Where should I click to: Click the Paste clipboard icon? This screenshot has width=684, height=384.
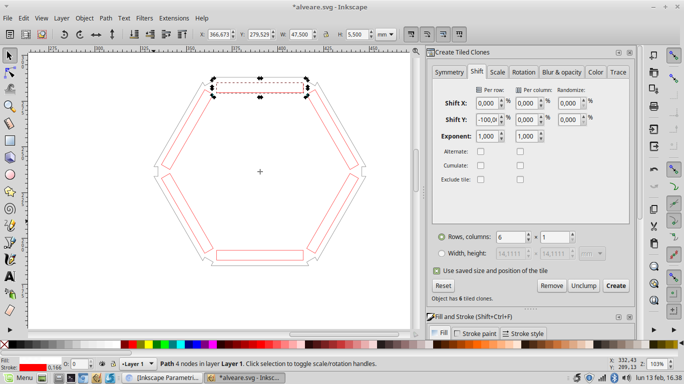pyautogui.click(x=653, y=243)
